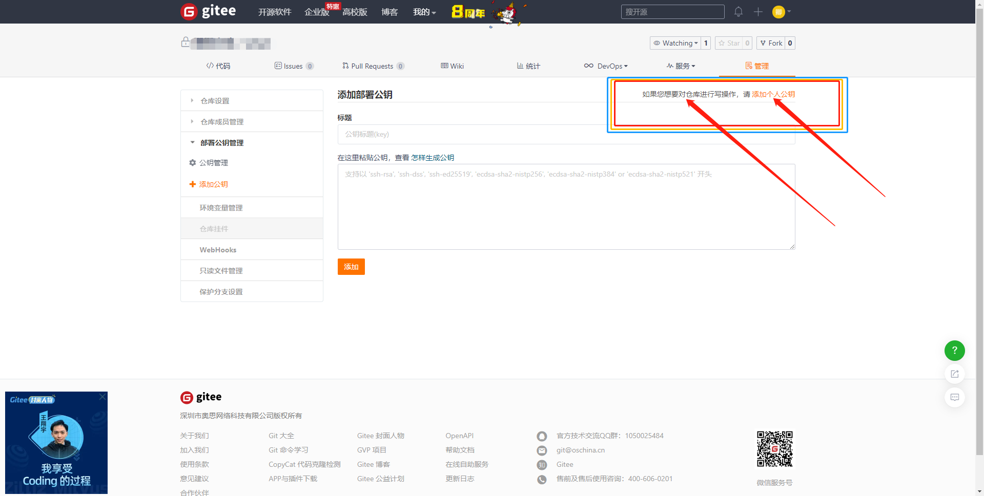
Task: Click the footer phone icon
Action: pyautogui.click(x=542, y=480)
